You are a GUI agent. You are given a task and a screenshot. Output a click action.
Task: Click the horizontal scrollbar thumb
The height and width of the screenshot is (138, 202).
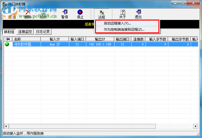point(82,126)
